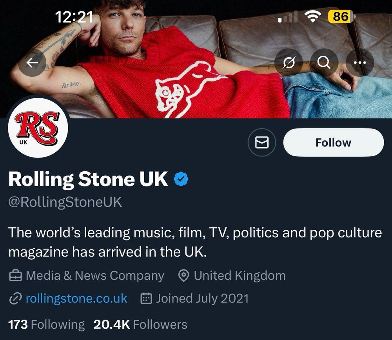Tap the profile bio text about the magazine
392x340 pixels.
[x=195, y=242]
